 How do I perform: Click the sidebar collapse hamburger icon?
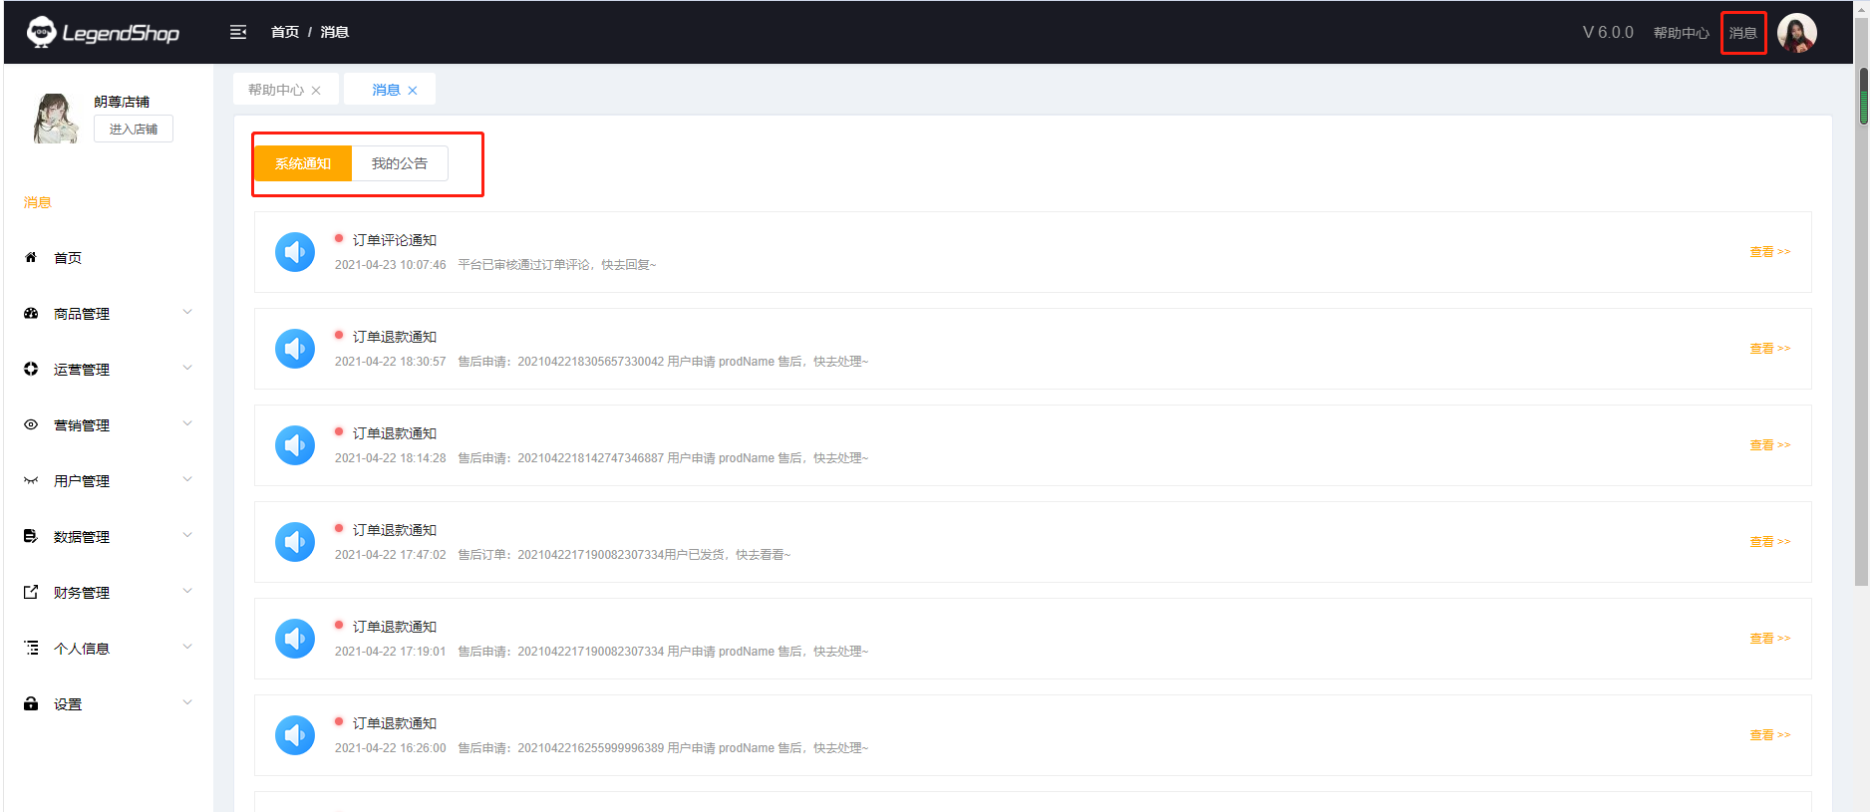click(238, 32)
